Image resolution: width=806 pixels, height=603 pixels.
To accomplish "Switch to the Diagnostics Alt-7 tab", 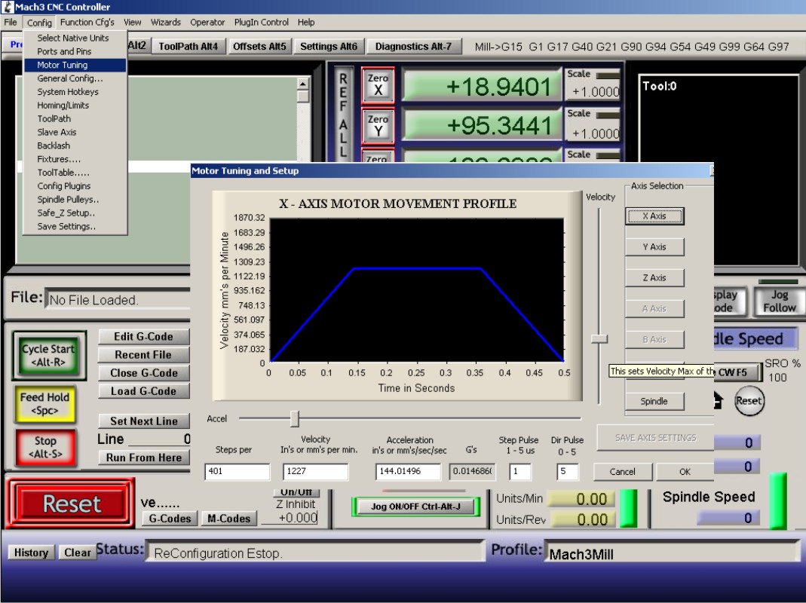I will coord(413,47).
